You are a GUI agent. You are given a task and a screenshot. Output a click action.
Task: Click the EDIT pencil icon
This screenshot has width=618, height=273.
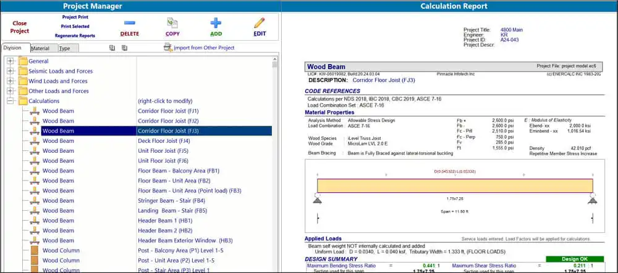point(260,23)
